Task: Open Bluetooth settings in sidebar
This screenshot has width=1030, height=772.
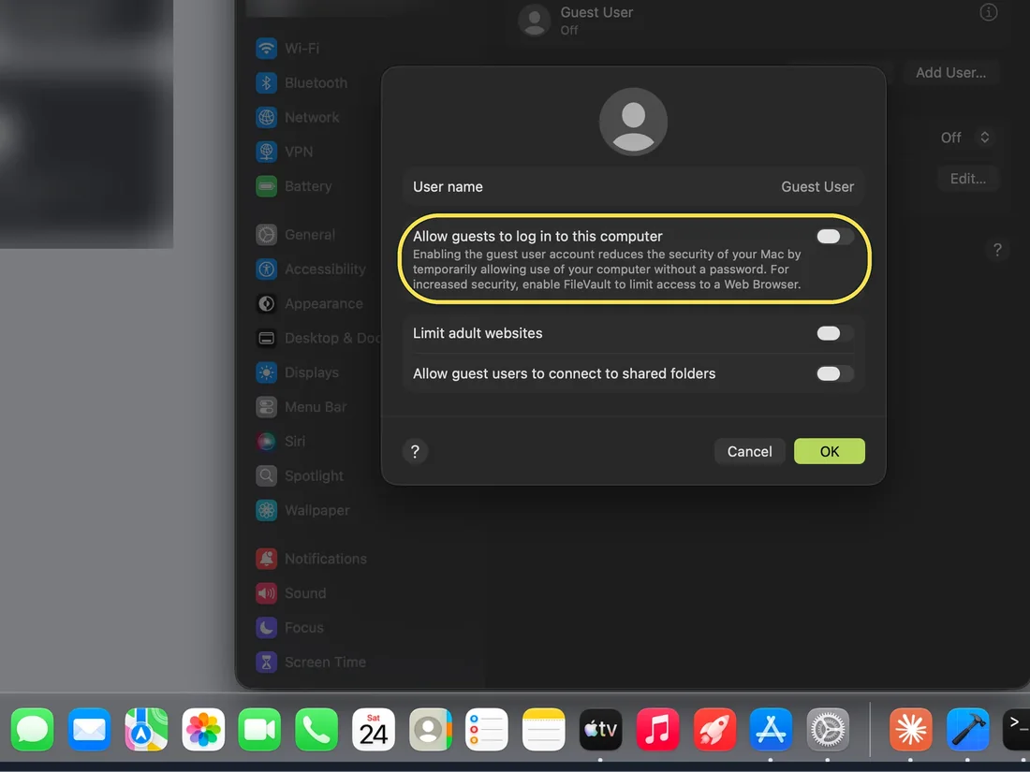Action: point(302,82)
